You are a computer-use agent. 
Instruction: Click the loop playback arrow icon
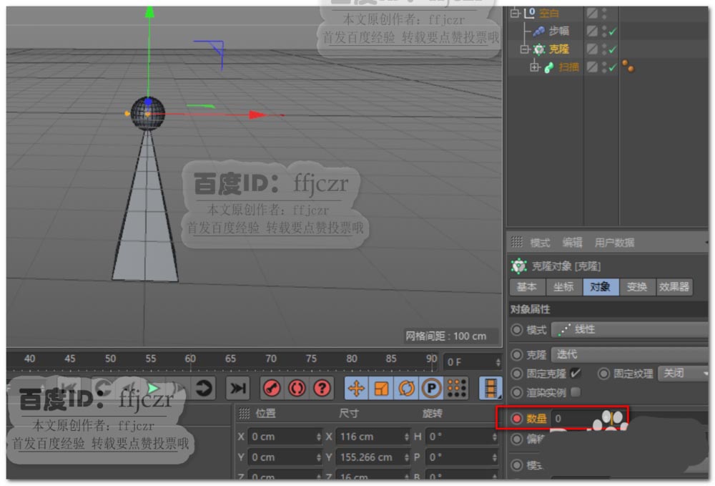tap(204, 389)
